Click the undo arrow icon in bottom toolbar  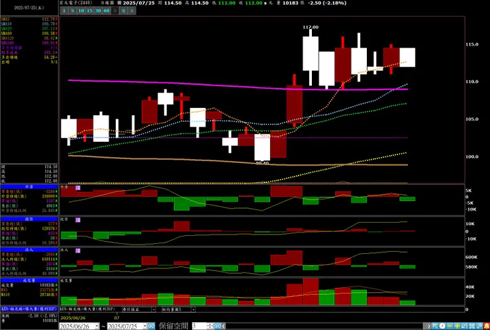tap(464, 326)
